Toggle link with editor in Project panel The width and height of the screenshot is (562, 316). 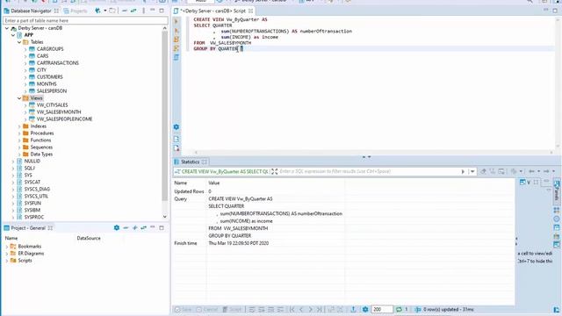(x=144, y=228)
